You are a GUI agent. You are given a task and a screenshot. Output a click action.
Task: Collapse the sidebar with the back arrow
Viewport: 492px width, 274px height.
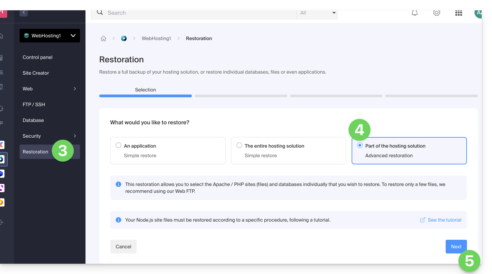[x=24, y=13]
